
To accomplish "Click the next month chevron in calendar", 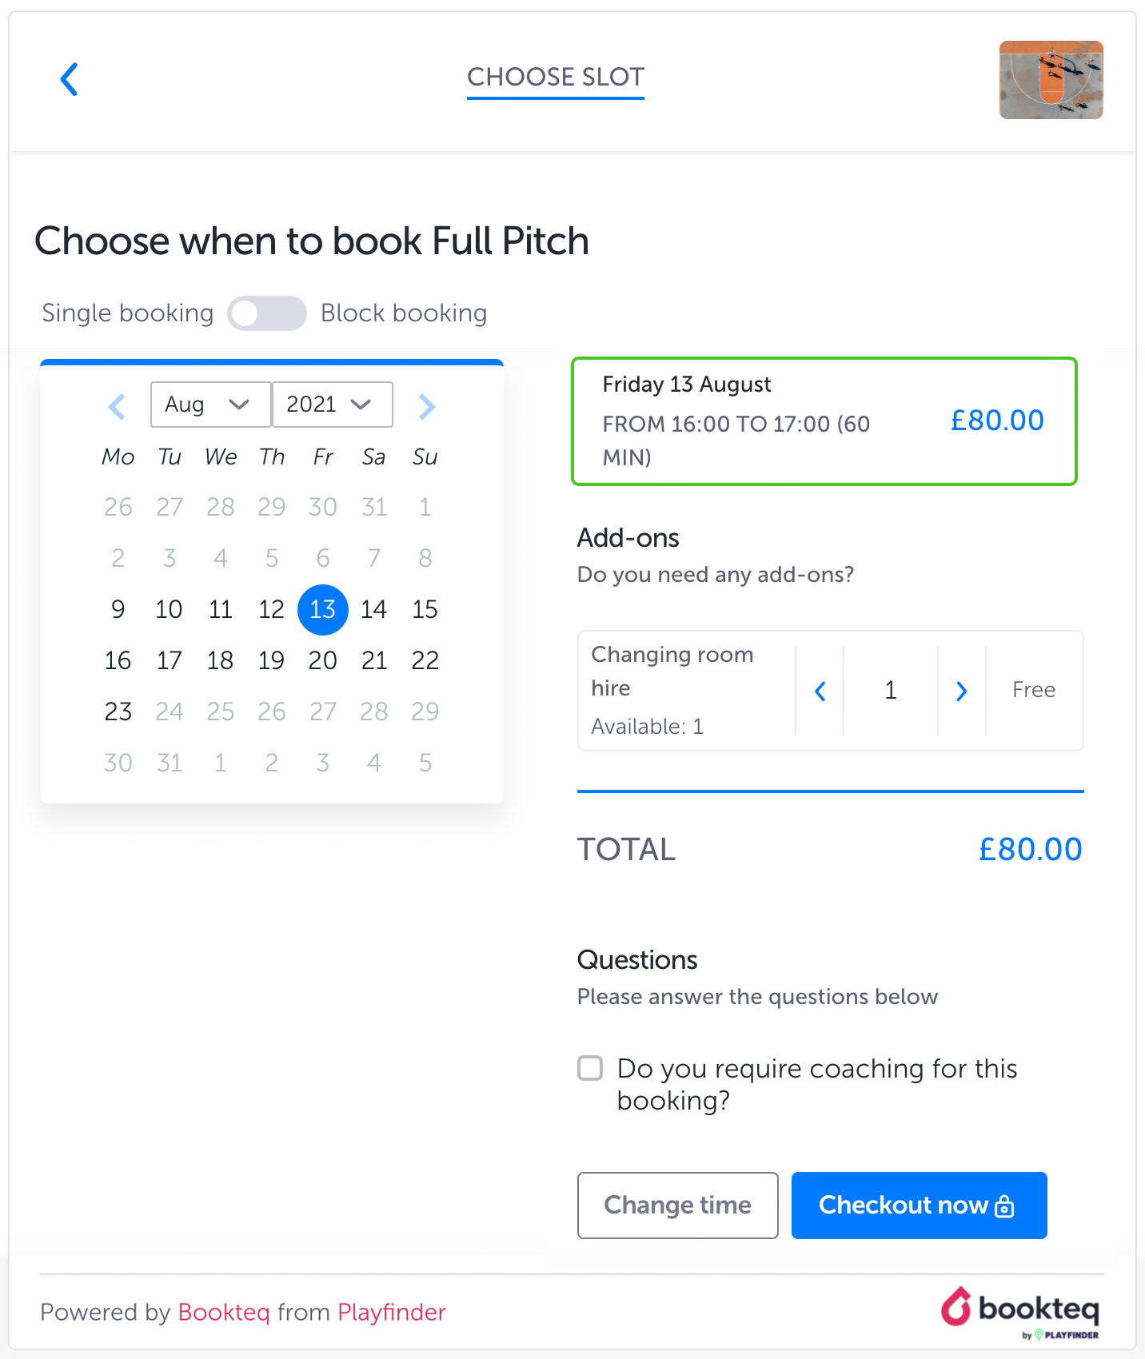I will 426,406.
